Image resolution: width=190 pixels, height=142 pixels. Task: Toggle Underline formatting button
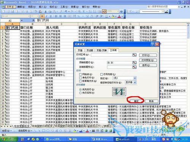point(51,16)
